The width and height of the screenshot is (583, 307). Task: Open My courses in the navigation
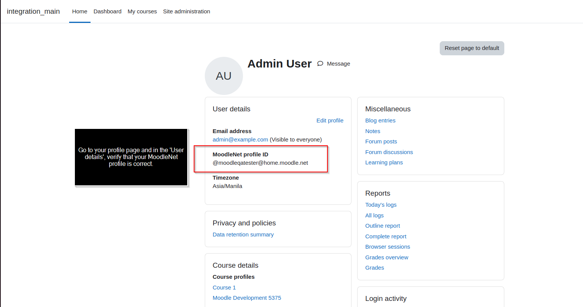click(142, 11)
